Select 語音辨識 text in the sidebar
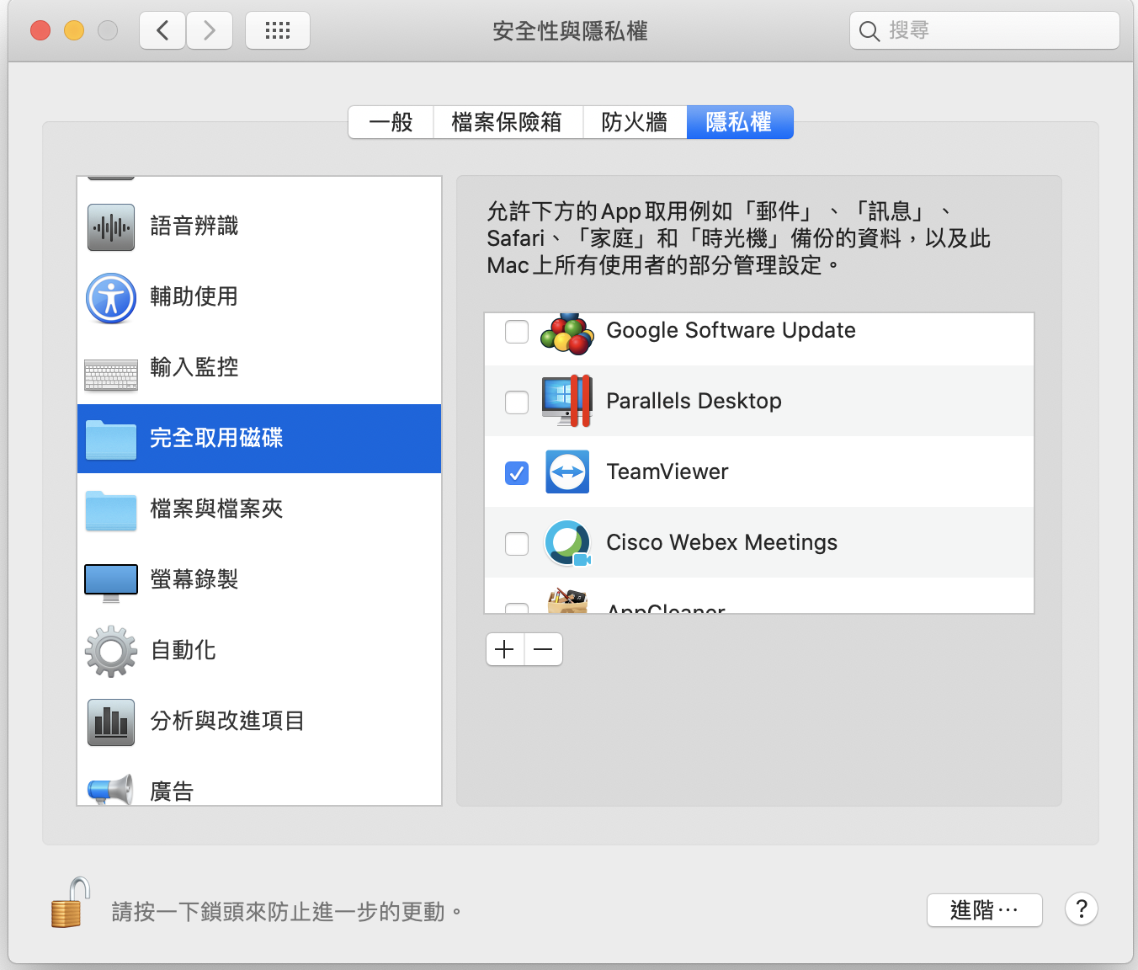 (194, 226)
